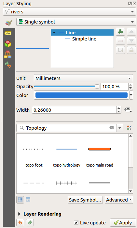Increase opacity with spinner up arrow

point(130,85)
